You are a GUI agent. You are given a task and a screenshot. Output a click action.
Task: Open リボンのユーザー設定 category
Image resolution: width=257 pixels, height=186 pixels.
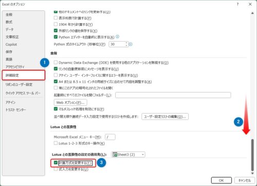pyautogui.click(x=19, y=84)
